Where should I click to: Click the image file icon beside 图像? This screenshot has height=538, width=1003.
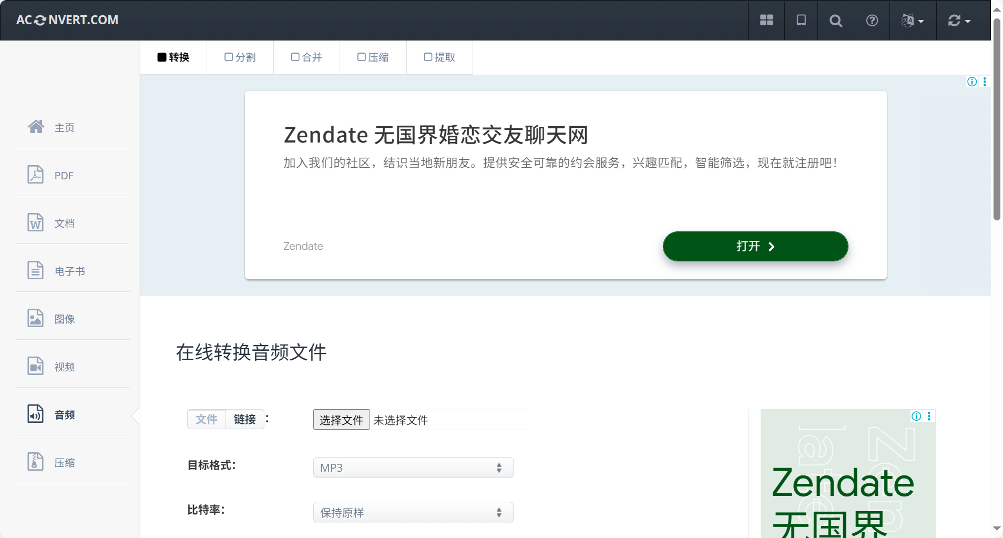point(35,318)
